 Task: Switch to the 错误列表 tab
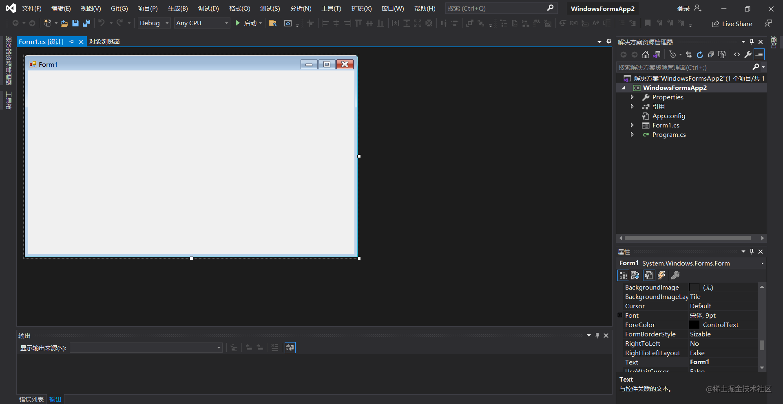click(31, 399)
